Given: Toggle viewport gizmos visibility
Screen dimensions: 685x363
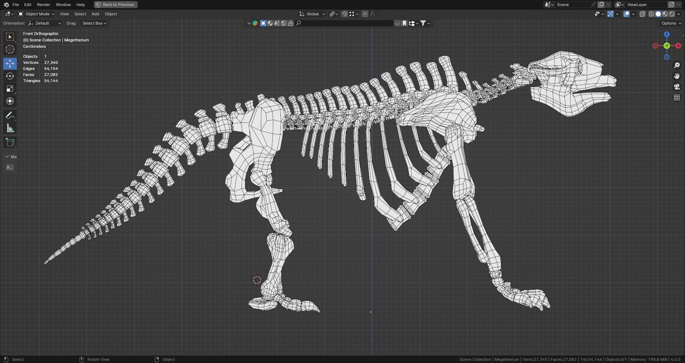Looking at the screenshot, I should tap(610, 14).
